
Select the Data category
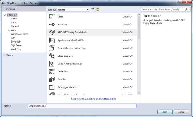[13, 22]
